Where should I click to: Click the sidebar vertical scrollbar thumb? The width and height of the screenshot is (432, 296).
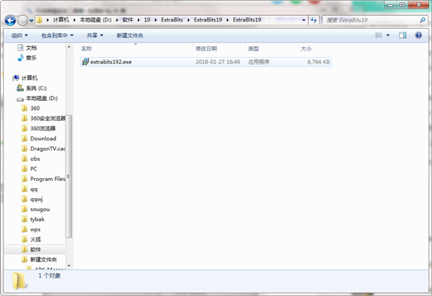(x=69, y=176)
